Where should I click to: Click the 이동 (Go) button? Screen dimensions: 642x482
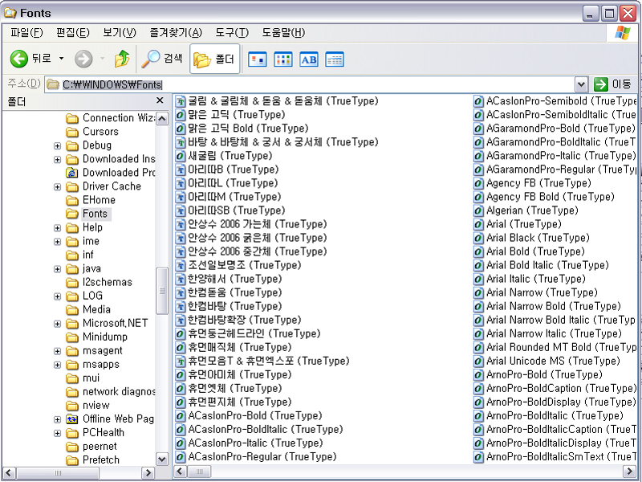pos(613,84)
